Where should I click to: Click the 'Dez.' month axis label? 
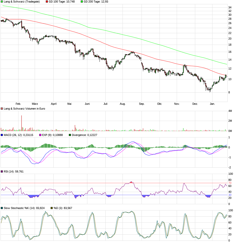pyautogui.click(x=195, y=104)
